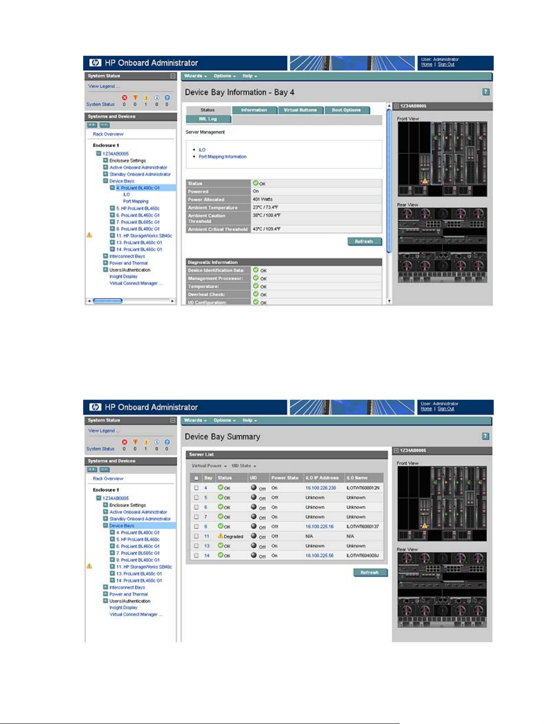Click Front View enclosure image, Device Bay Information window
Image resolution: width=544 pixels, height=724 pixels.
[x=442, y=159]
